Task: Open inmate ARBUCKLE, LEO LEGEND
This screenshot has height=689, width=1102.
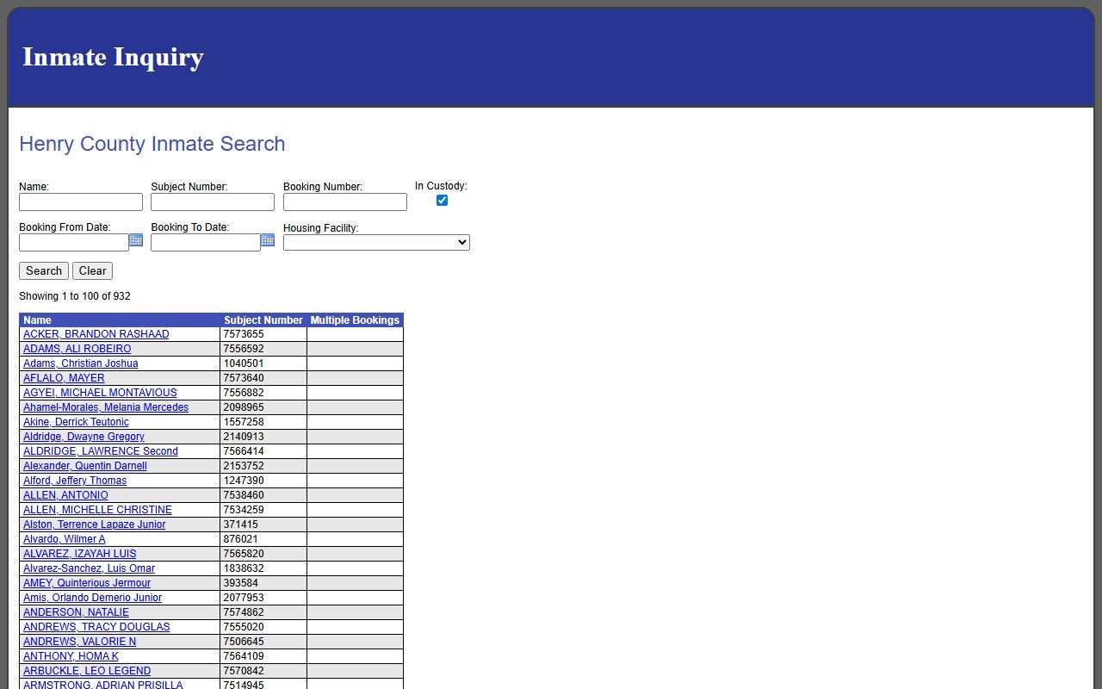Action: 87,671
